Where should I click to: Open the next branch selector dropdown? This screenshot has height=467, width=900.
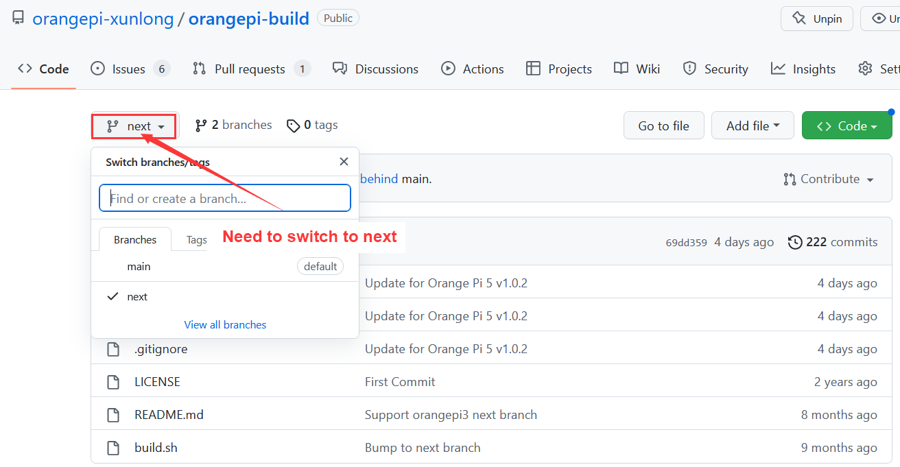point(134,126)
